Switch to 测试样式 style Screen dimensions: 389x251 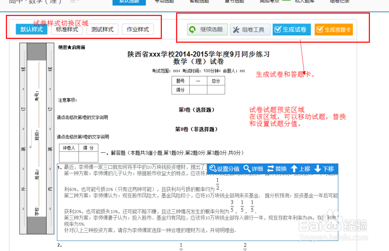[102, 29]
